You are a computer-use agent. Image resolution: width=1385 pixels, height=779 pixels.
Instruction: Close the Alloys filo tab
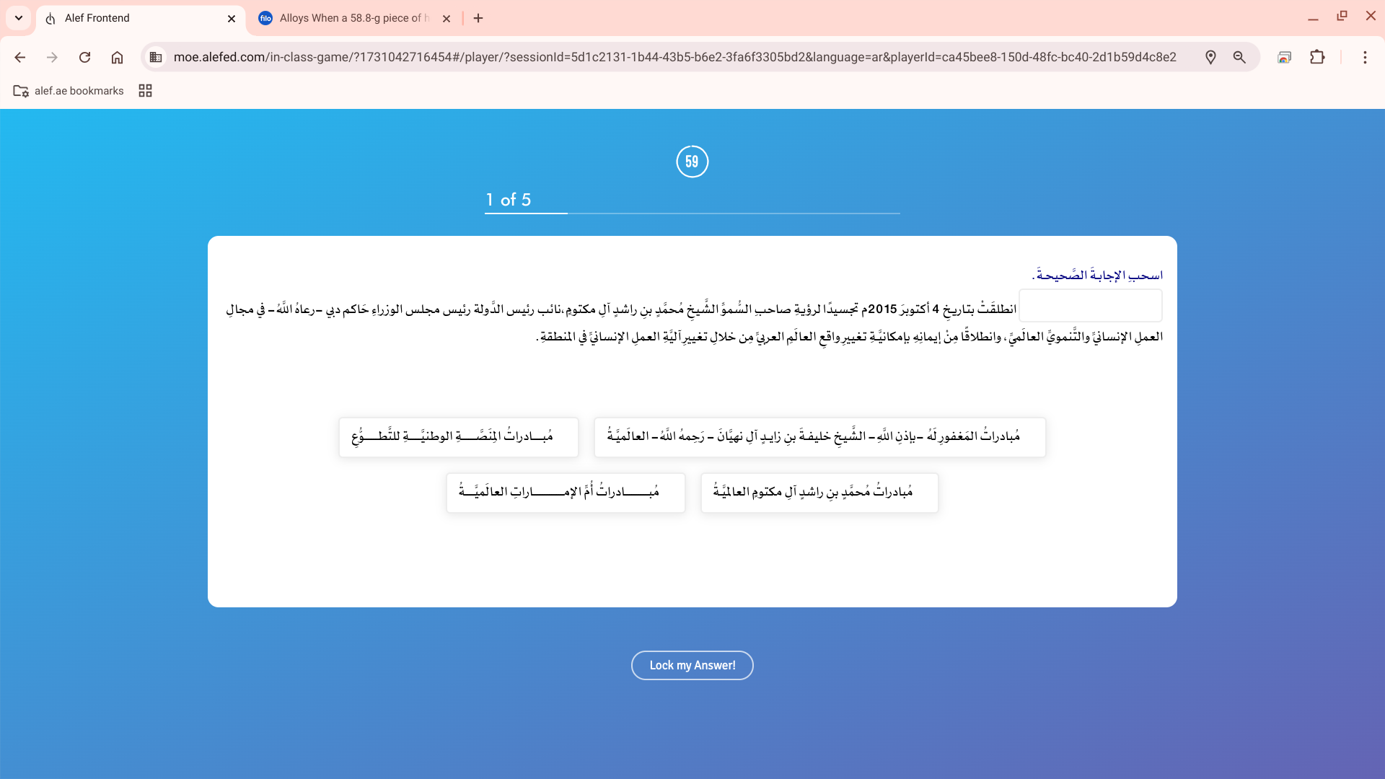click(447, 19)
